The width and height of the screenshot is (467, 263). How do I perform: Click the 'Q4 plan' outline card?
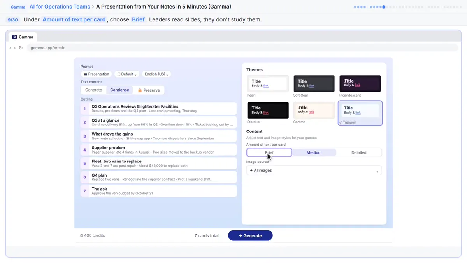click(158, 177)
